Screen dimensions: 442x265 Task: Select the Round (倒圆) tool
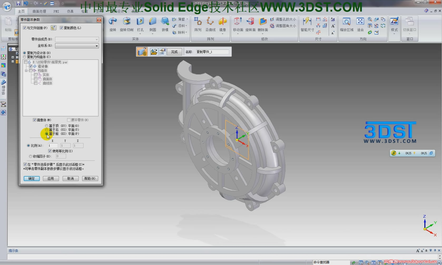(x=153, y=25)
